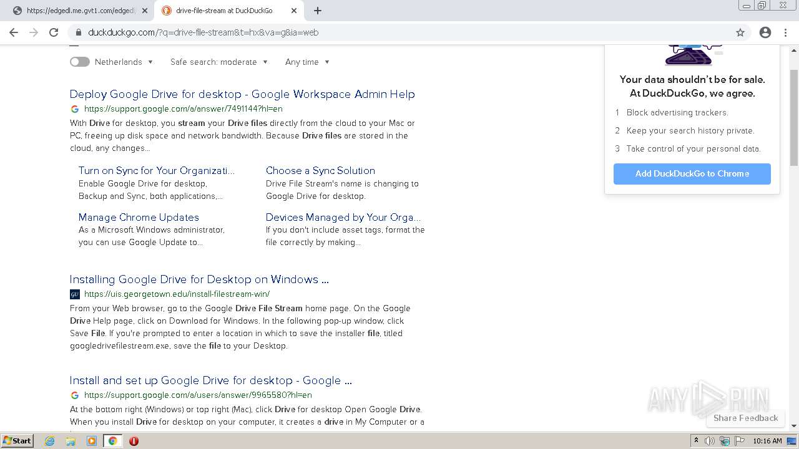Click network icon in system tray
This screenshot has width=799, height=449.
(725, 441)
